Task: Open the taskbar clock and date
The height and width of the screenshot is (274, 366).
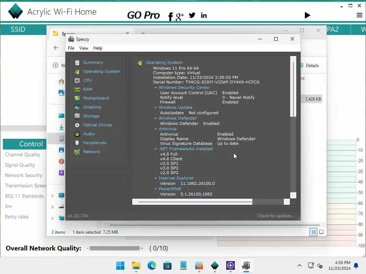Action: pos(339,265)
